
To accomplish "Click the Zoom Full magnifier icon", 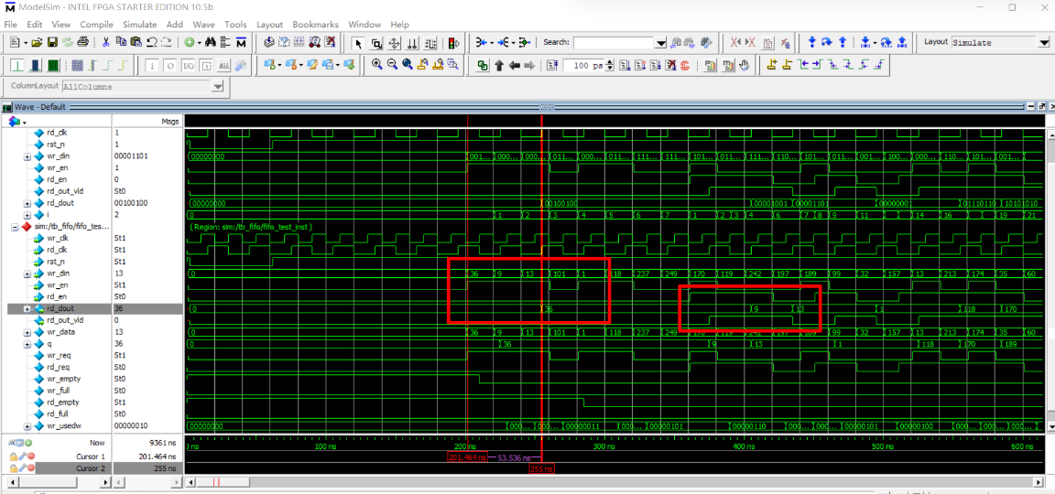I will pos(408,65).
